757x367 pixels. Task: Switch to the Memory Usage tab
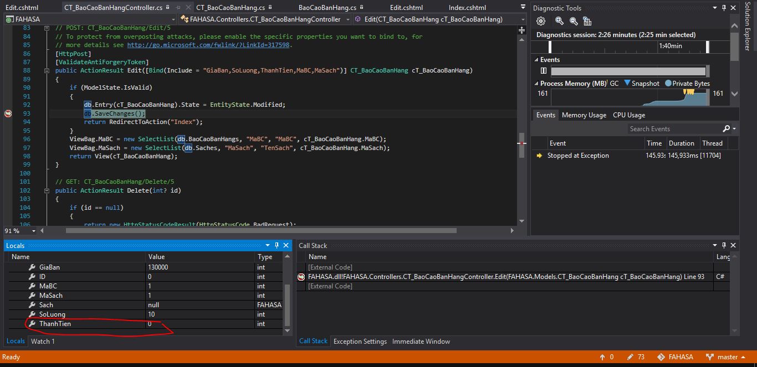pyautogui.click(x=584, y=115)
